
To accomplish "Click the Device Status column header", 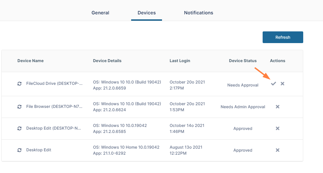I will coord(243,61).
